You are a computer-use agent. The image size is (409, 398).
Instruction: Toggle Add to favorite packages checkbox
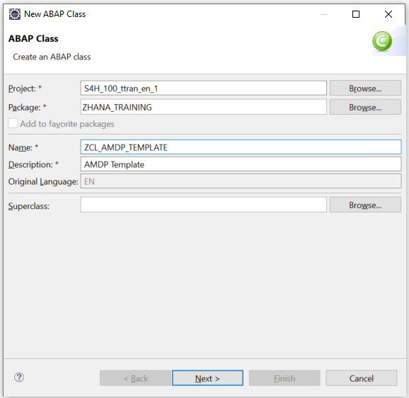coord(13,123)
